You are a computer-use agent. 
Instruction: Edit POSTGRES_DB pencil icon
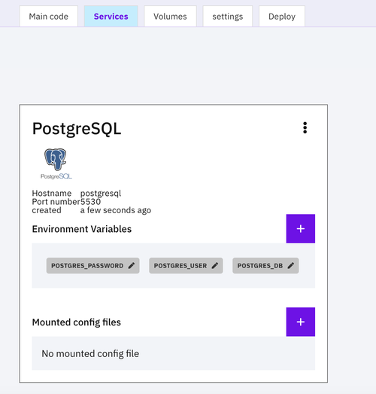(x=291, y=266)
